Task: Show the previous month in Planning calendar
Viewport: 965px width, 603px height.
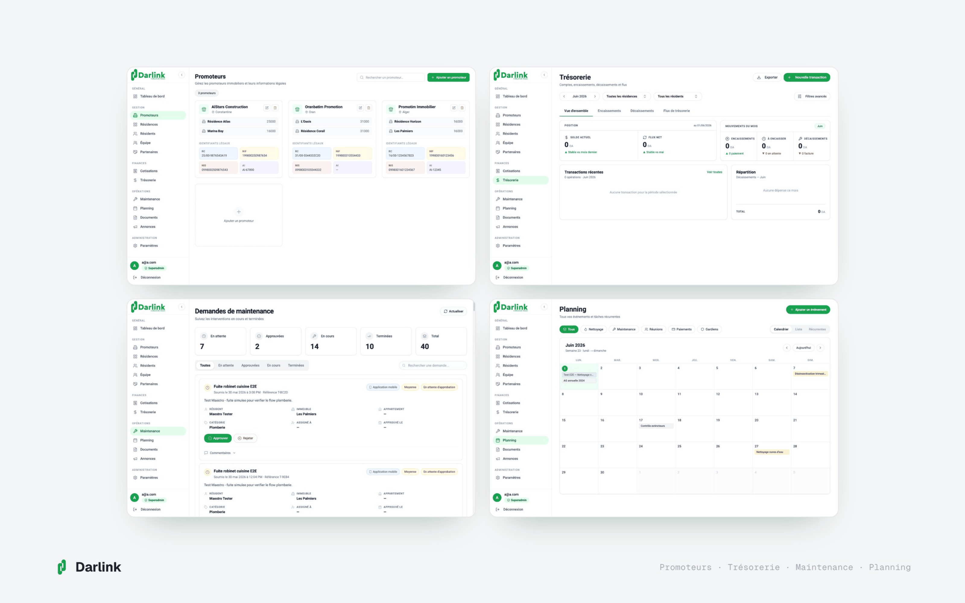Action: coord(787,348)
